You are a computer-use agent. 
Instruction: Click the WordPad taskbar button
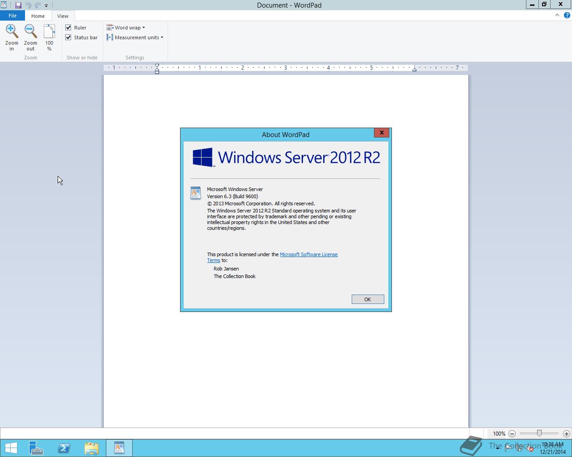point(119,448)
